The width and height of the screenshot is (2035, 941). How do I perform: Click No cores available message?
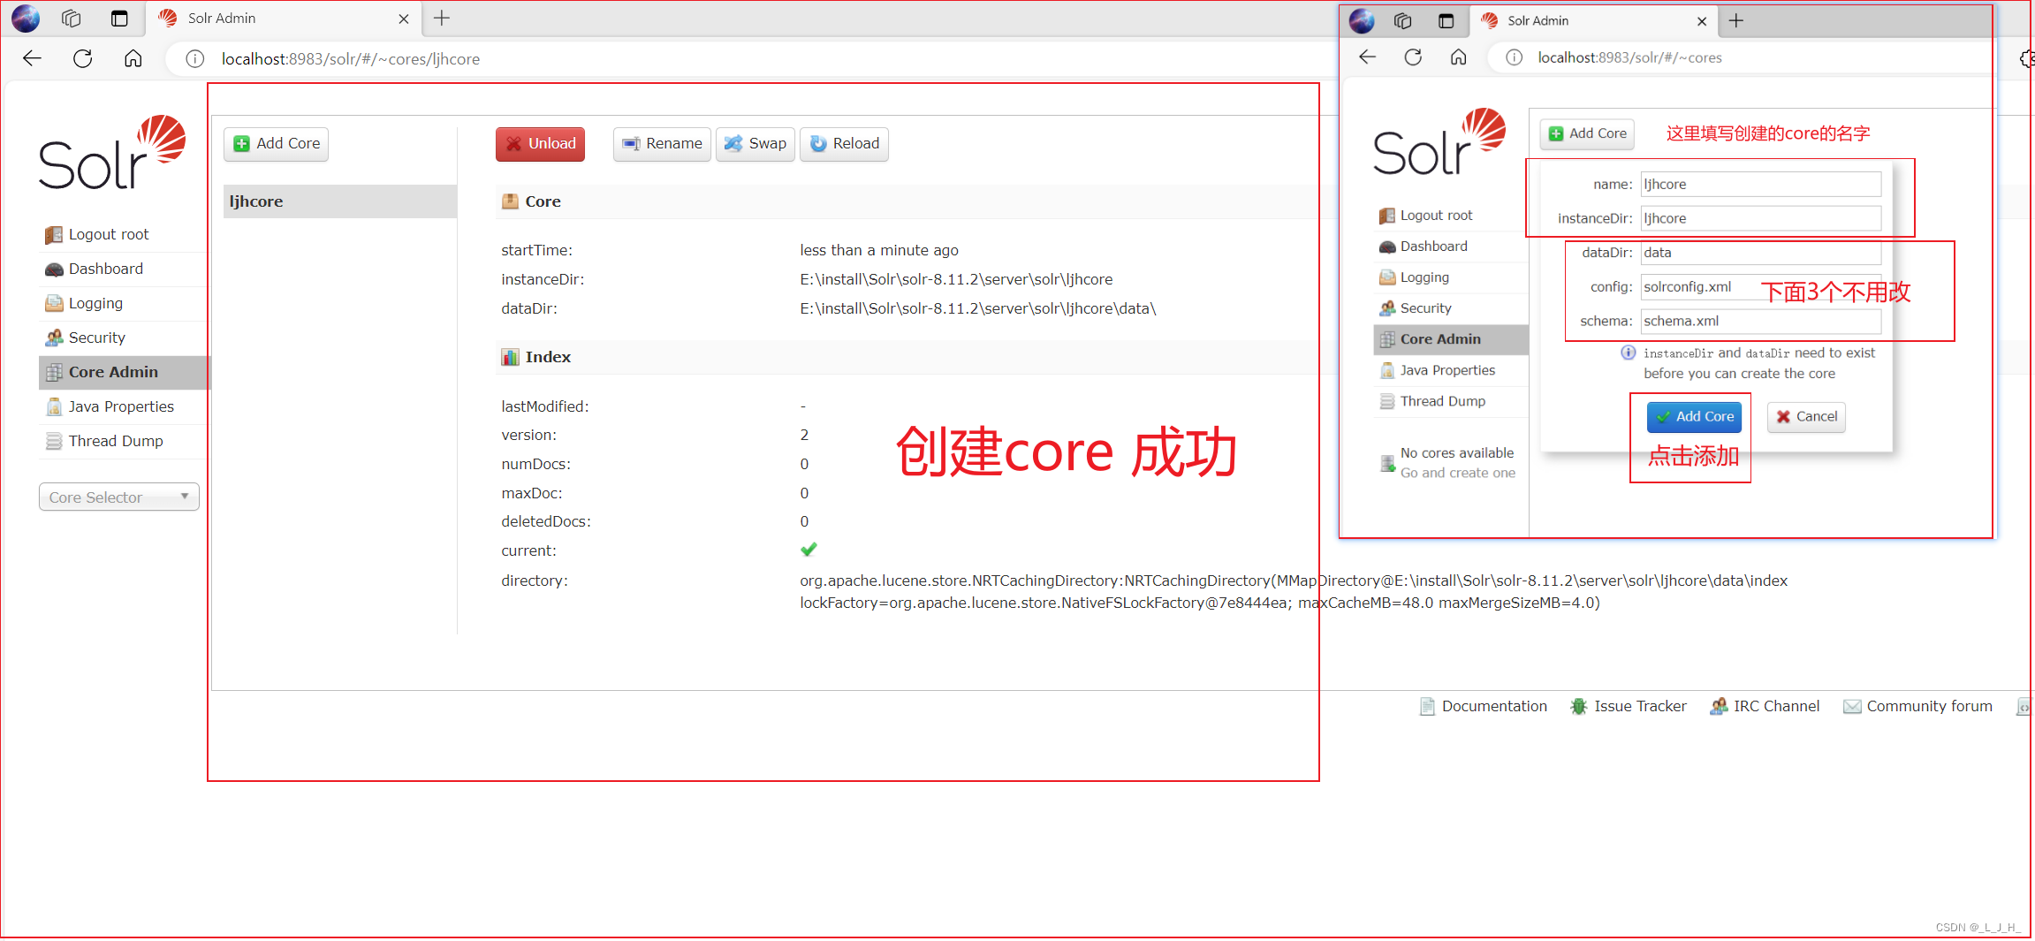1457,453
